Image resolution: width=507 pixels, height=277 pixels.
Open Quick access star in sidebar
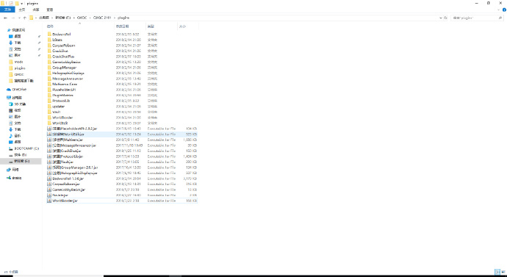click(16, 29)
